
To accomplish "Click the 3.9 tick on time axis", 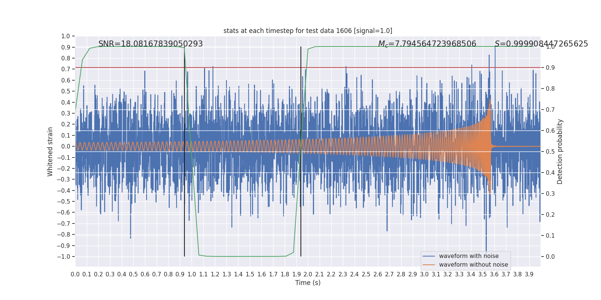I will [x=529, y=274].
